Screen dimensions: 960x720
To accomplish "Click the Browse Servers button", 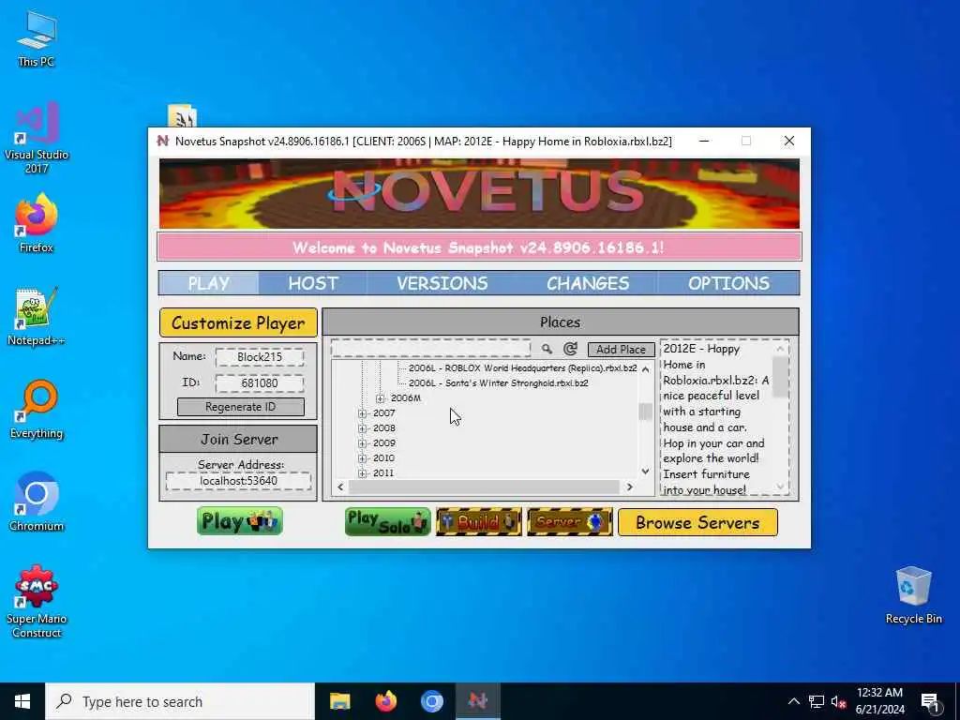I will (697, 522).
